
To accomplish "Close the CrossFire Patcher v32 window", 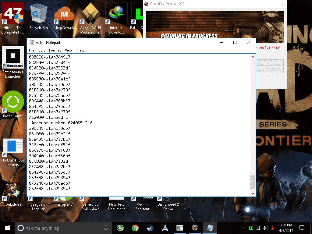I will coord(282,4).
